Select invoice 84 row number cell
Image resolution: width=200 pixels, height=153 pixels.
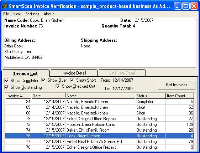pyautogui.click(x=18, y=102)
